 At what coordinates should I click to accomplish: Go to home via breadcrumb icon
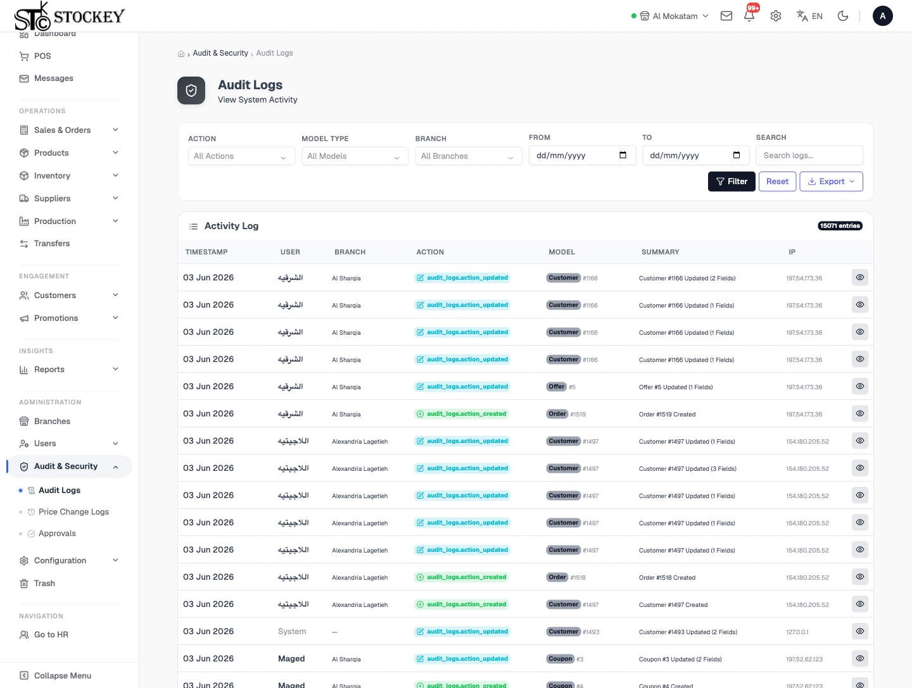click(x=181, y=54)
